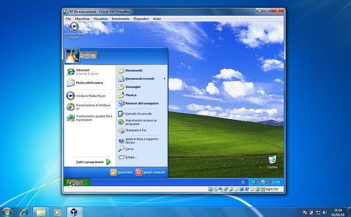Viewport: 351px width, 217px height.
Task: Open the Macchina menu
Action: (82, 19)
